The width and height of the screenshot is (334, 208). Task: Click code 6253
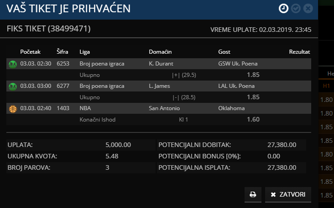[x=63, y=64]
